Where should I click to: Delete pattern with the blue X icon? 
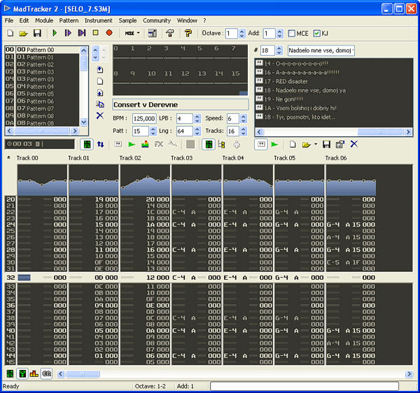100,115
